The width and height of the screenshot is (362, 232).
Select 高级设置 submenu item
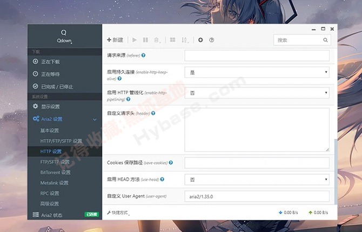tap(49, 203)
